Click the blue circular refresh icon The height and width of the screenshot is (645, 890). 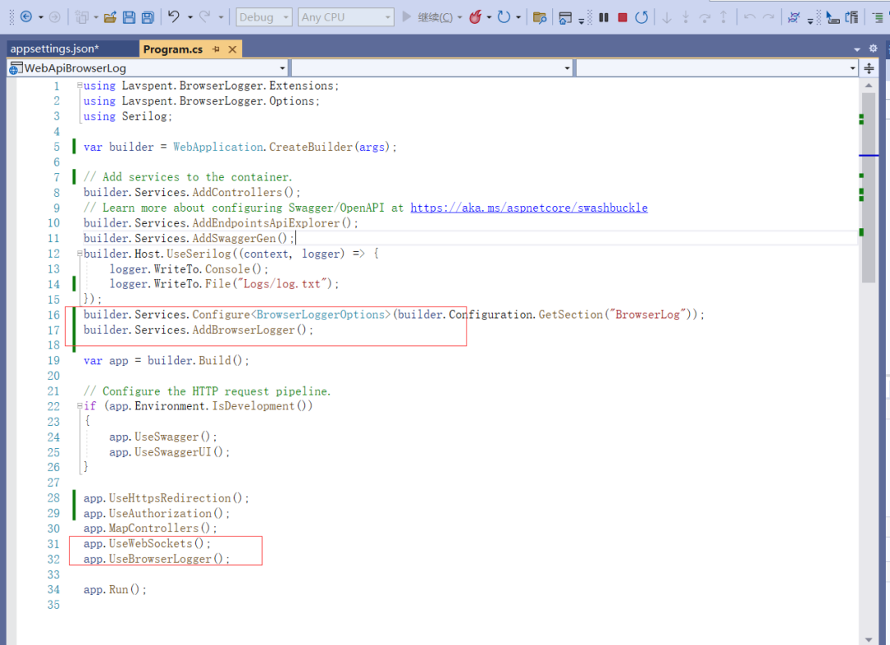pos(504,17)
